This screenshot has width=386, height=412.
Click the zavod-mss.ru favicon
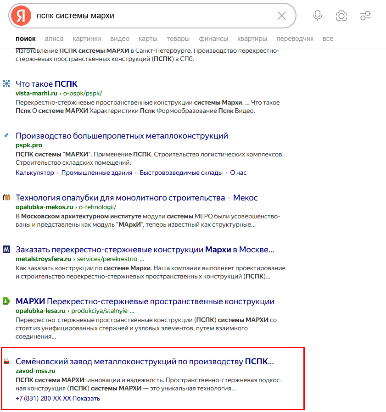[6, 361]
